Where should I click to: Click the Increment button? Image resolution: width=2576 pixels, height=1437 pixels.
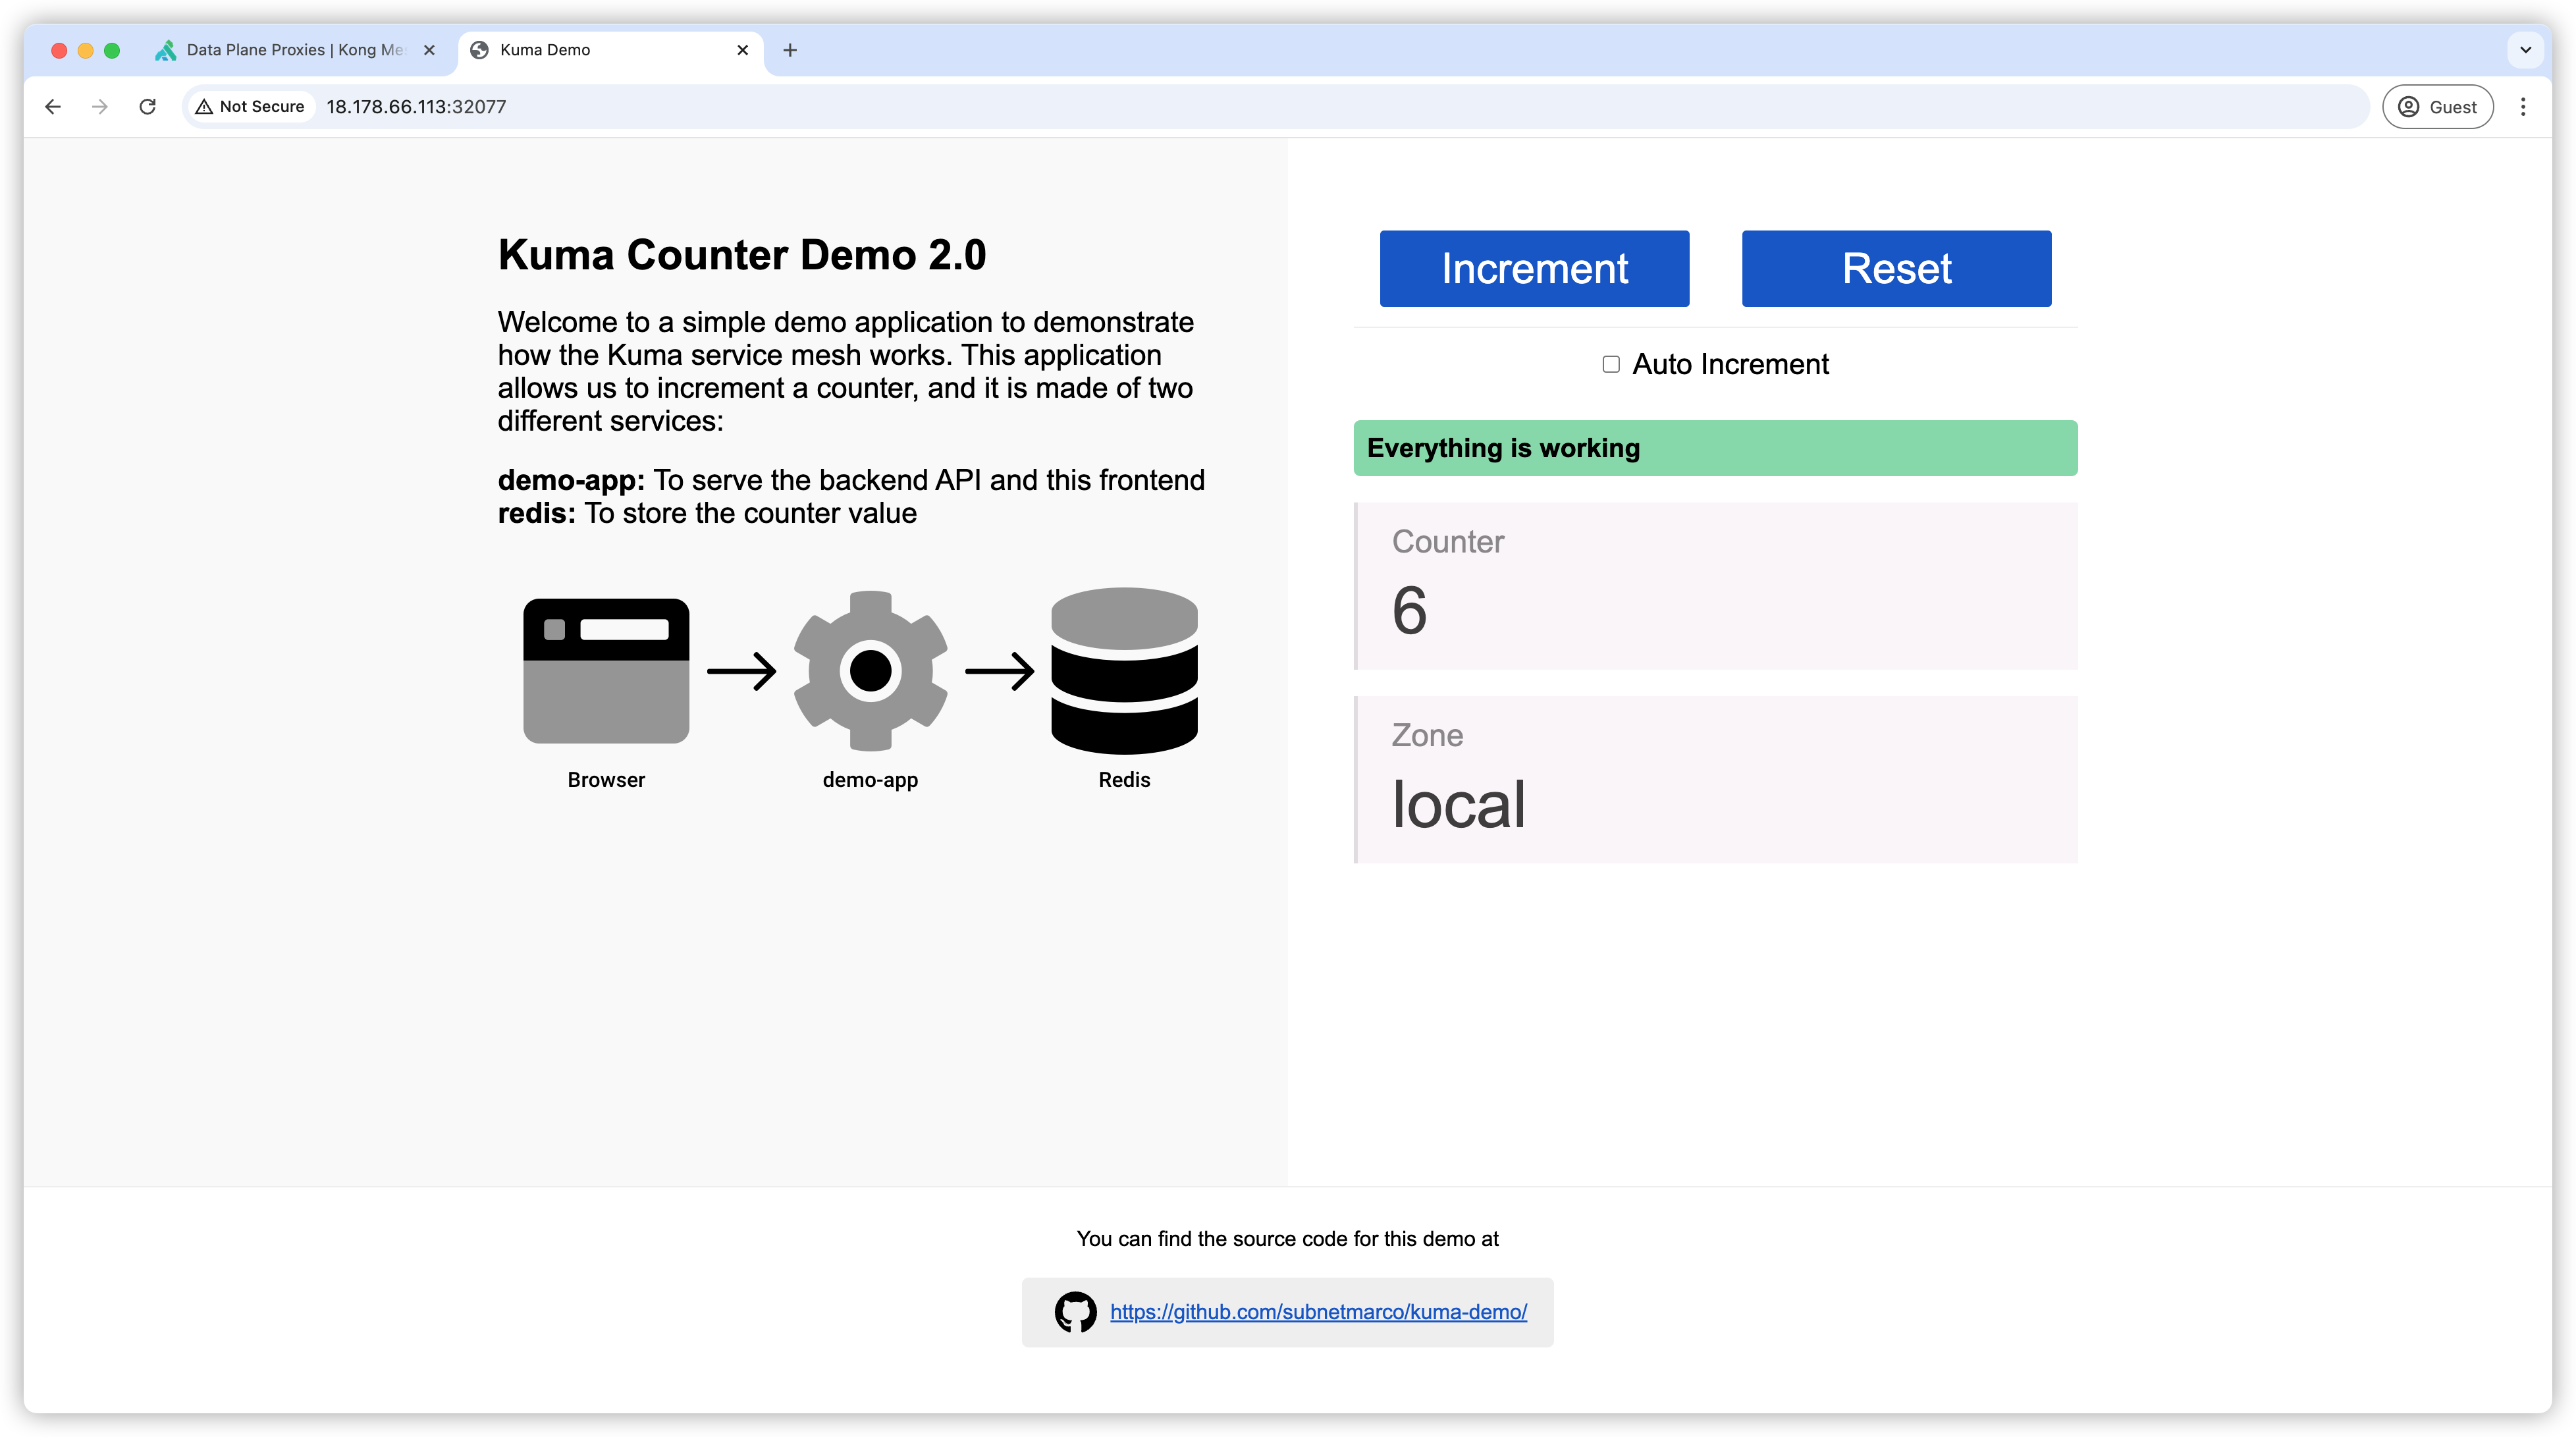(x=1534, y=268)
